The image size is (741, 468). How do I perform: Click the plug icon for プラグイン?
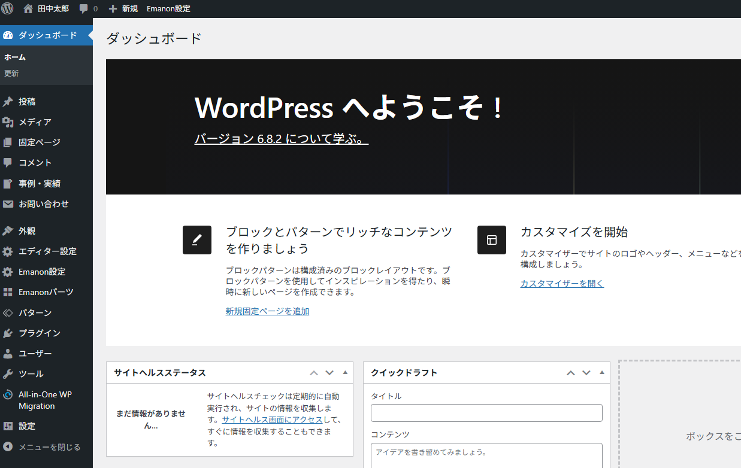tap(8, 333)
